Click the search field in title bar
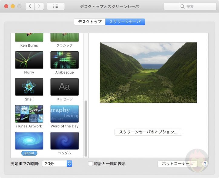 pyautogui.click(x=190, y=6)
